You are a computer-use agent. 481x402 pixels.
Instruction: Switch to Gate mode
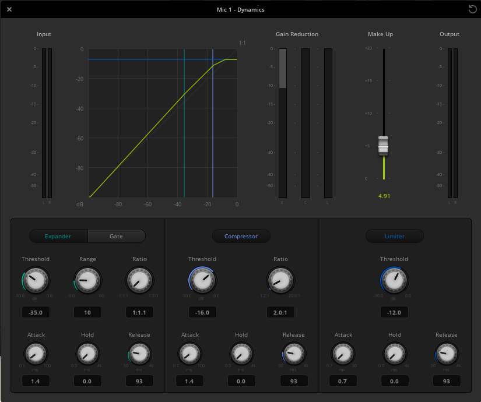pyautogui.click(x=116, y=236)
